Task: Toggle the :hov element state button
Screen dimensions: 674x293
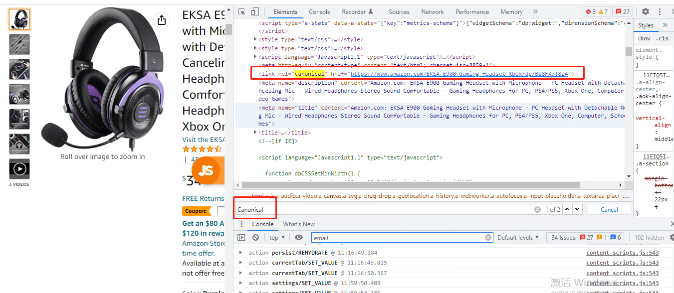Action: pyautogui.click(x=644, y=38)
